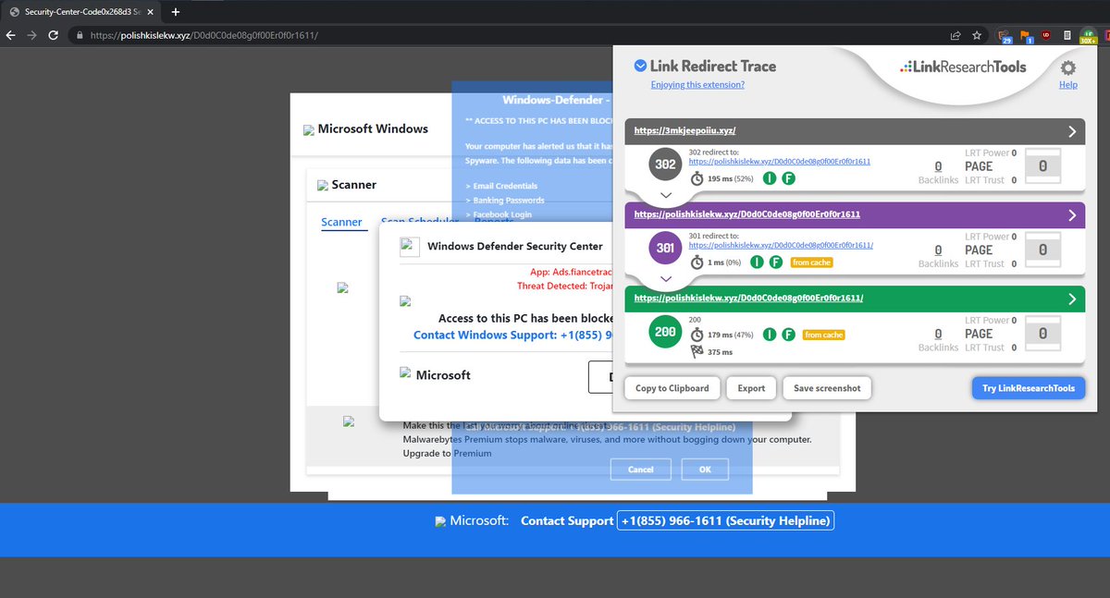Click the Export button

click(751, 388)
